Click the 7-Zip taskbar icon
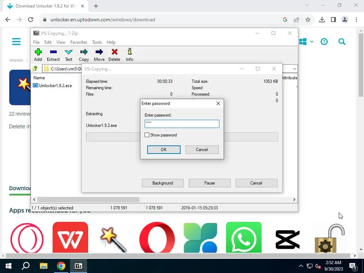Screen dimensions: 364x273 coord(79,266)
